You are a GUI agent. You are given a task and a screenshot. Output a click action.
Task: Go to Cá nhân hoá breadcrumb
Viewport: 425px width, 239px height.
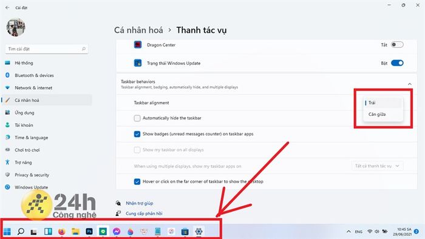click(138, 30)
